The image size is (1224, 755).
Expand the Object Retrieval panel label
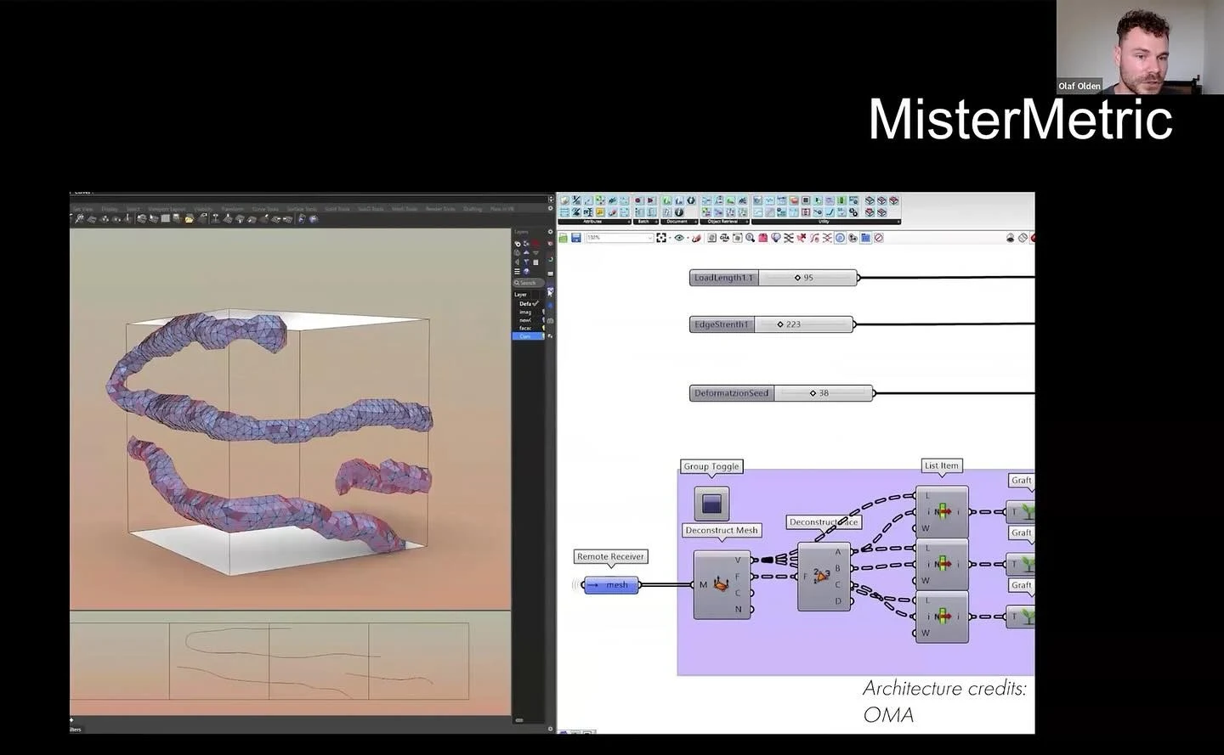tap(725, 222)
